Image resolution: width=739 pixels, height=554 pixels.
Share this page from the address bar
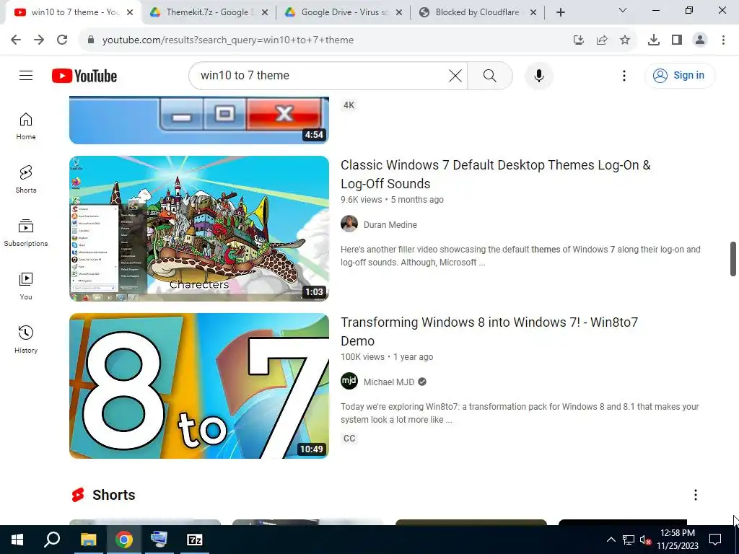coord(601,40)
